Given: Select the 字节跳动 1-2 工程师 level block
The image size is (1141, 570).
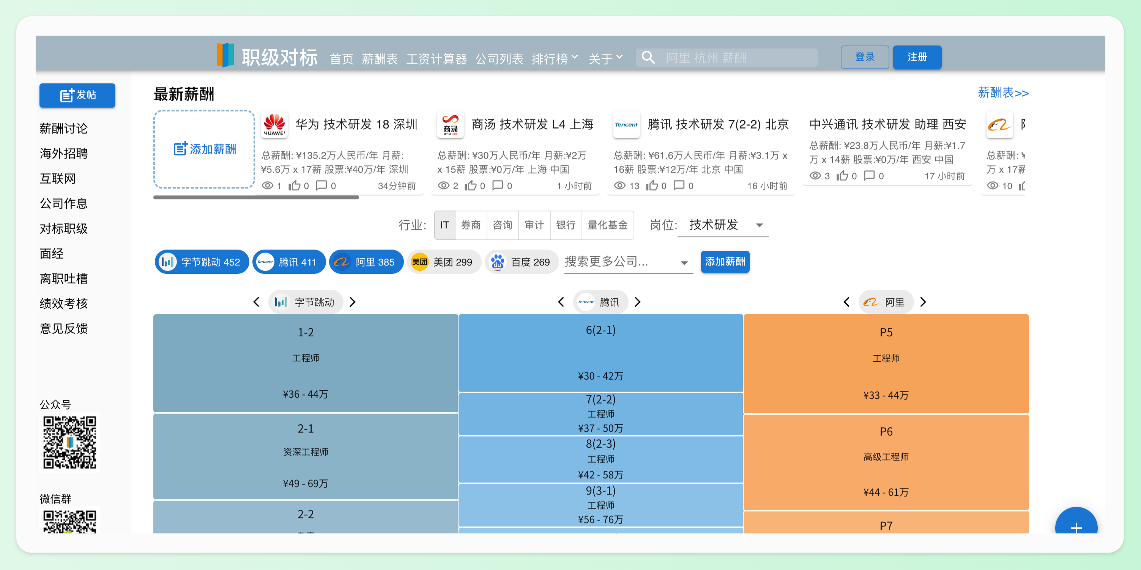Looking at the screenshot, I should pos(305,363).
